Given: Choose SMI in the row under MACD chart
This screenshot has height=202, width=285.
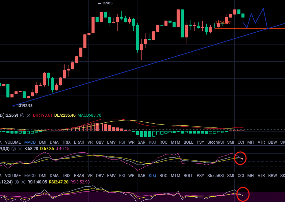Looking at the screenshot, I should pos(231,142).
